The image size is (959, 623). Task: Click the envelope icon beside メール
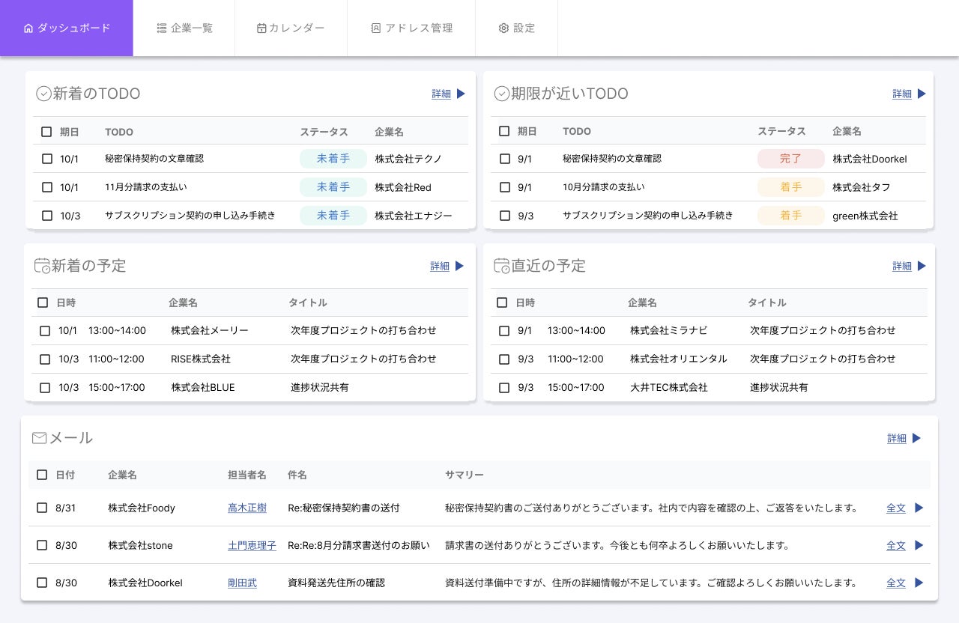coord(39,438)
